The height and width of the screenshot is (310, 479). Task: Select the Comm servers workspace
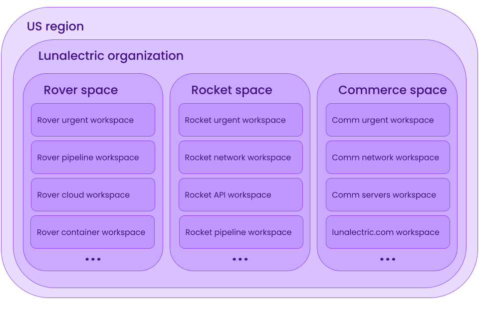pyautogui.click(x=388, y=194)
